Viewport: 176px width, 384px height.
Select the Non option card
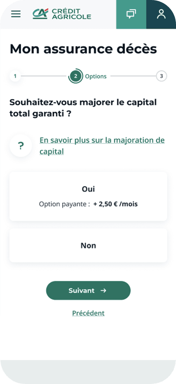tap(88, 245)
